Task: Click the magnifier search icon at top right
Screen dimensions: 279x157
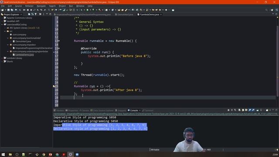Action: pos(266,10)
